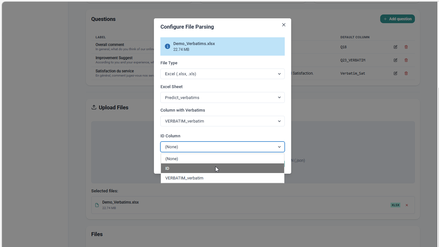439x247 pixels.
Task: Choose VERBATIM_verbatim from the dropdown options
Action: 222,178
